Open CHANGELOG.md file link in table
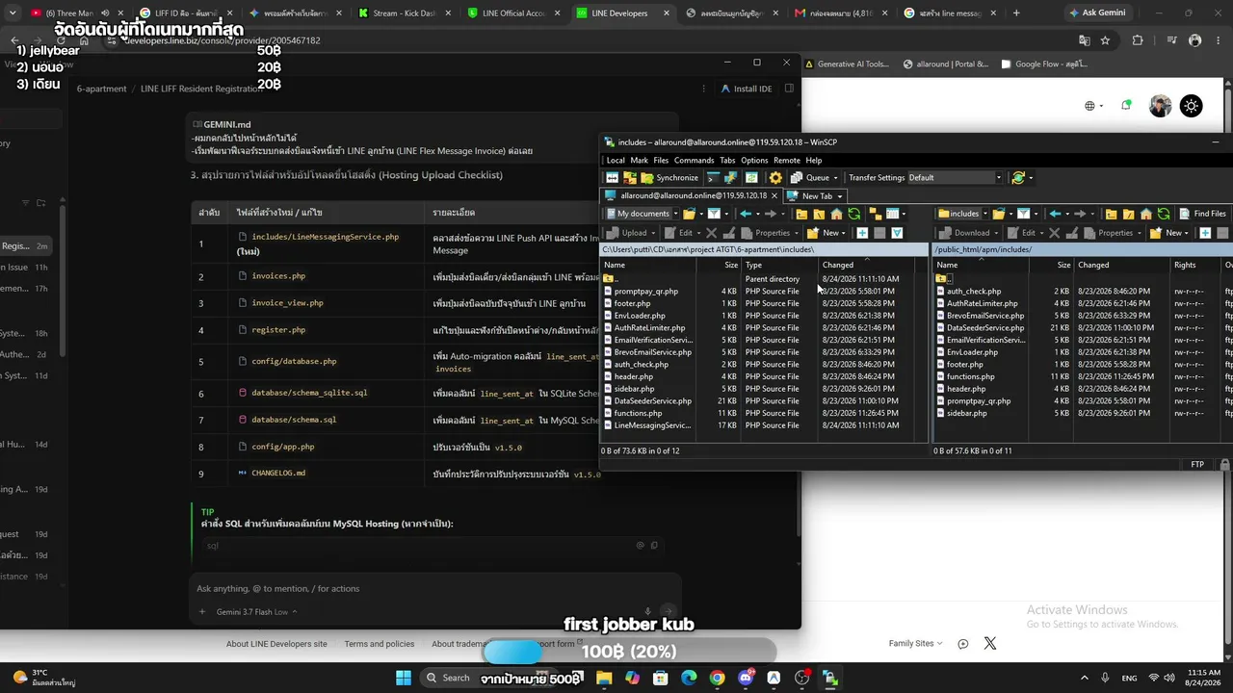This screenshot has width=1233, height=693. (x=278, y=474)
